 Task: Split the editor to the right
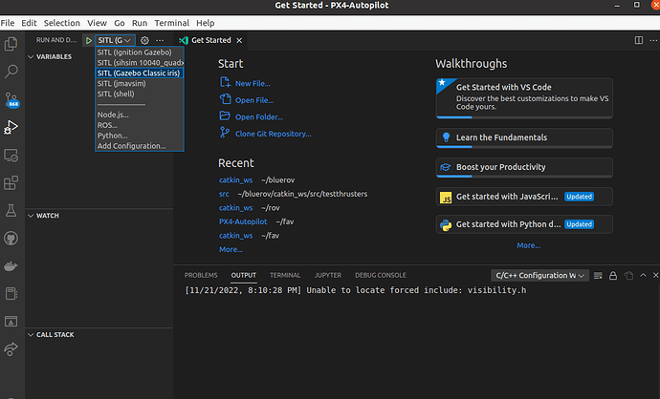tap(639, 40)
